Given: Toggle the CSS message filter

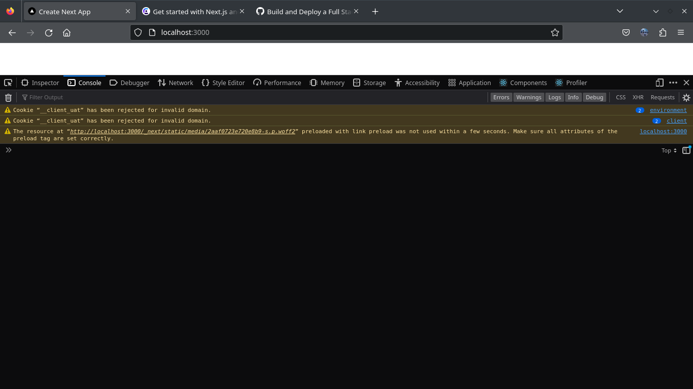Looking at the screenshot, I should tap(620, 97).
